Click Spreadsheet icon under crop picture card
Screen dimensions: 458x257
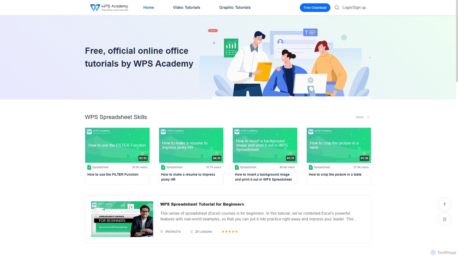(311, 167)
